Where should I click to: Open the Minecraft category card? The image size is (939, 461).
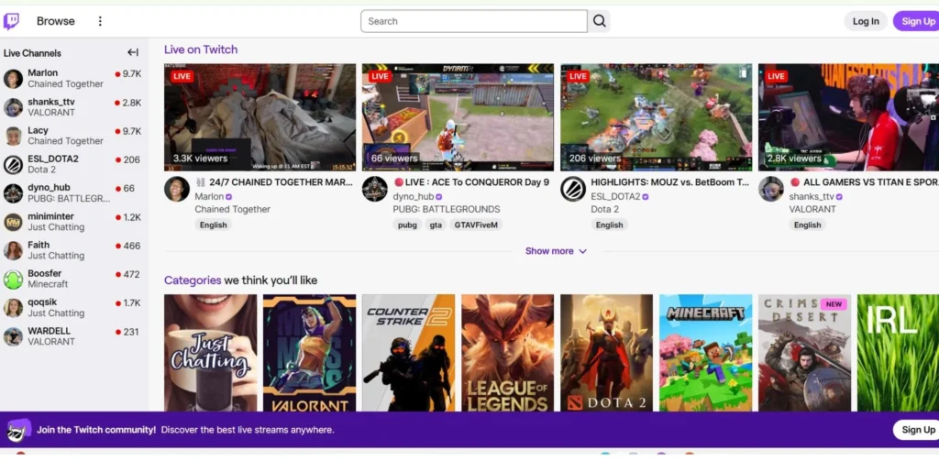click(705, 353)
